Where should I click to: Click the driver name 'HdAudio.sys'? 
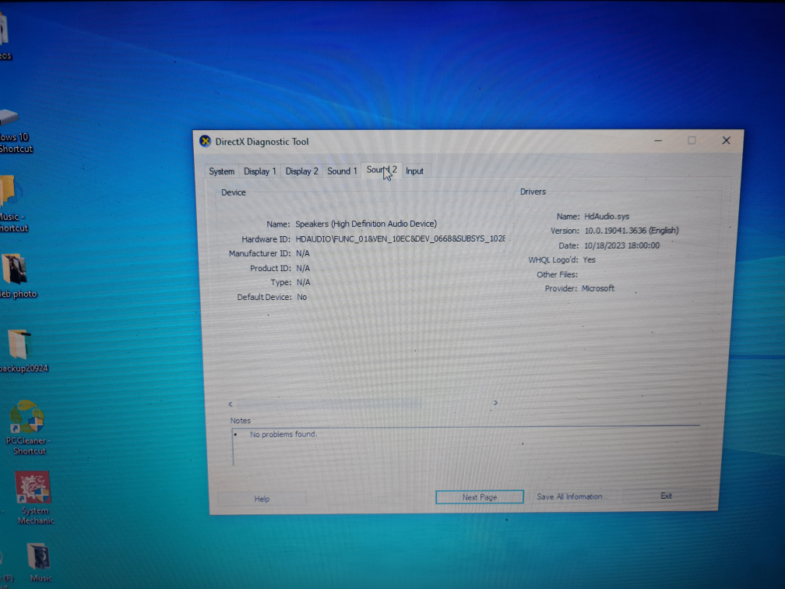606,217
